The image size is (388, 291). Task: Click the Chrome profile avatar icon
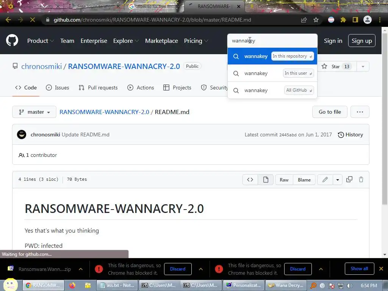click(x=368, y=20)
